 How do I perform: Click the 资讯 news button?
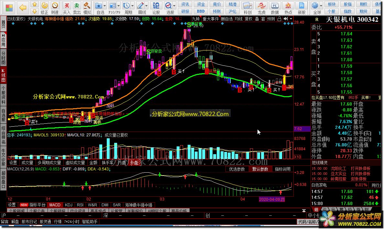(x=185, y=4)
